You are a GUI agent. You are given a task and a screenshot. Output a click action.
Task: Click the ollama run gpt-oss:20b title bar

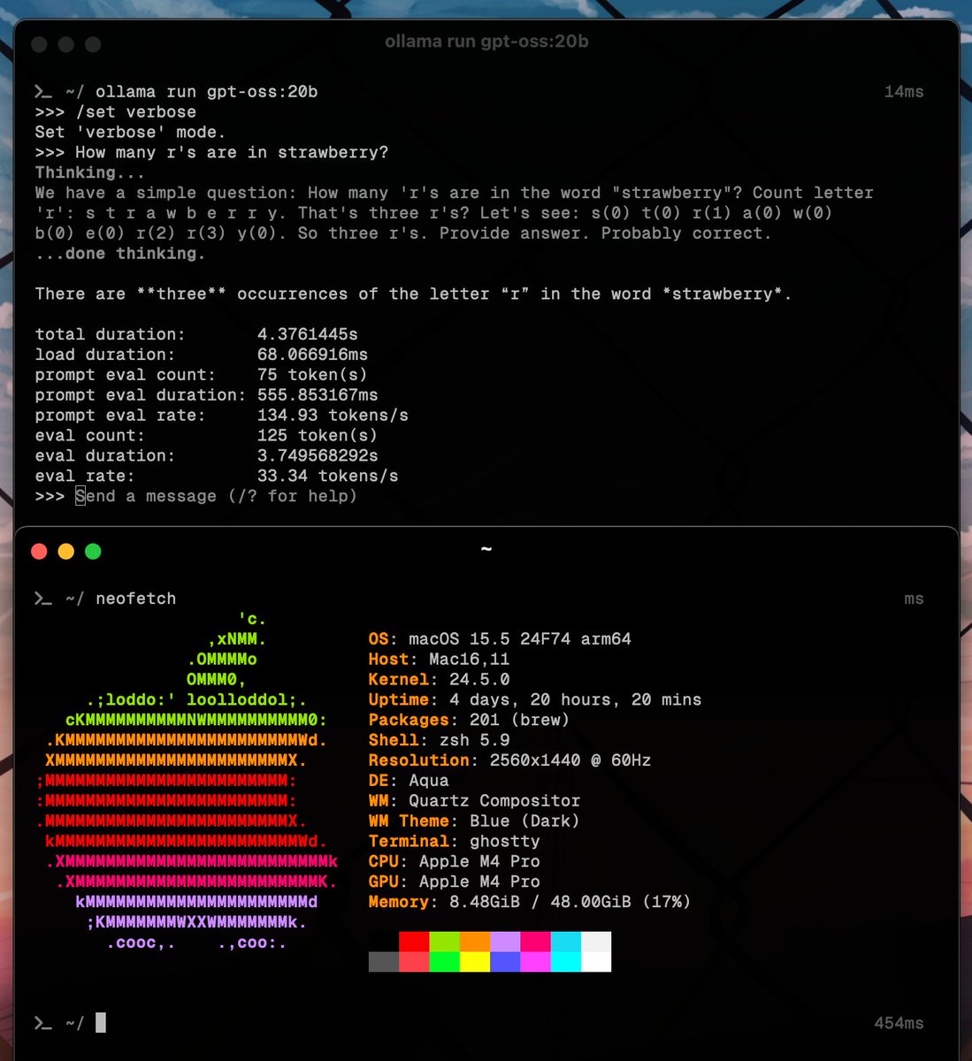click(486, 41)
